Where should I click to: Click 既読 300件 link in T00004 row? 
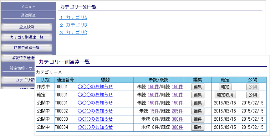tap(177, 127)
